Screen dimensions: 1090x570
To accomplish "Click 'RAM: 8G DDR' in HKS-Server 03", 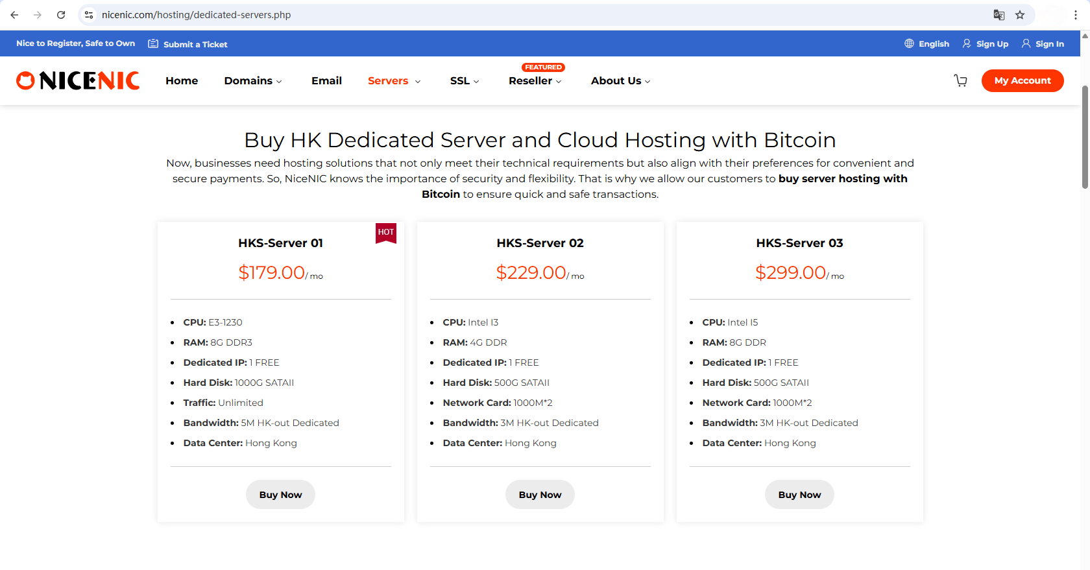I will [734, 342].
